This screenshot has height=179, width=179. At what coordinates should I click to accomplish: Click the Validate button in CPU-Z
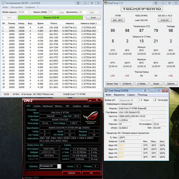pos(72,173)
